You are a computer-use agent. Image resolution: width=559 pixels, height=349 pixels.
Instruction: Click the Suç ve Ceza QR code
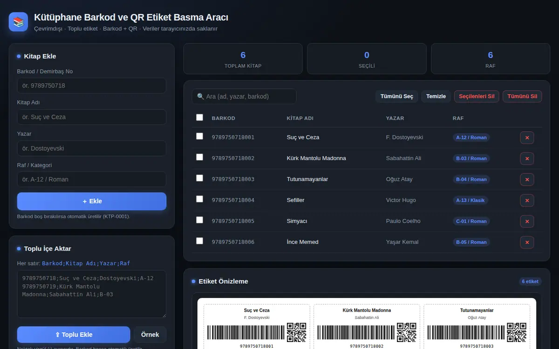(296, 332)
